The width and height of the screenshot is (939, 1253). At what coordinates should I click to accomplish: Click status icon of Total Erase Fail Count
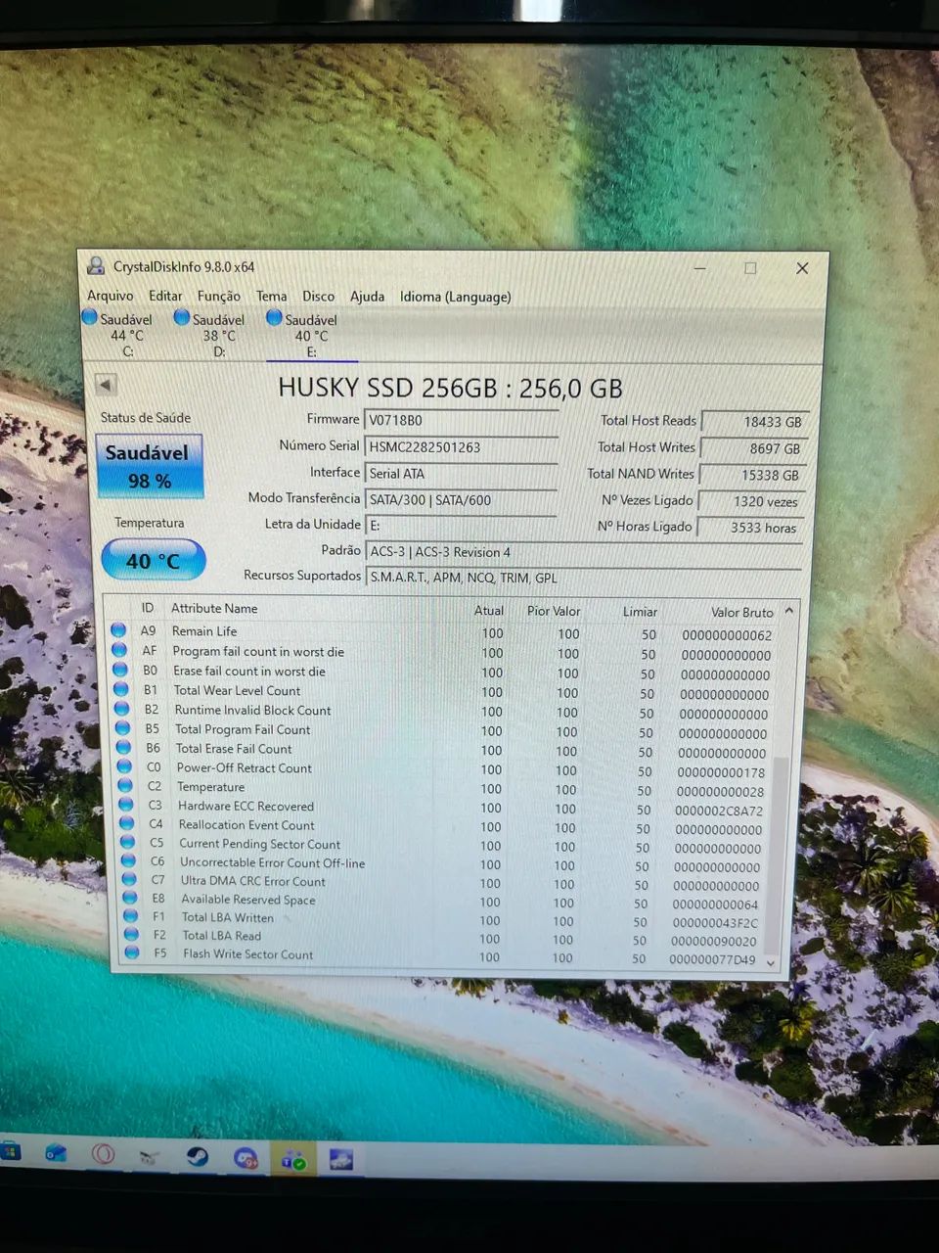pyautogui.click(x=124, y=747)
